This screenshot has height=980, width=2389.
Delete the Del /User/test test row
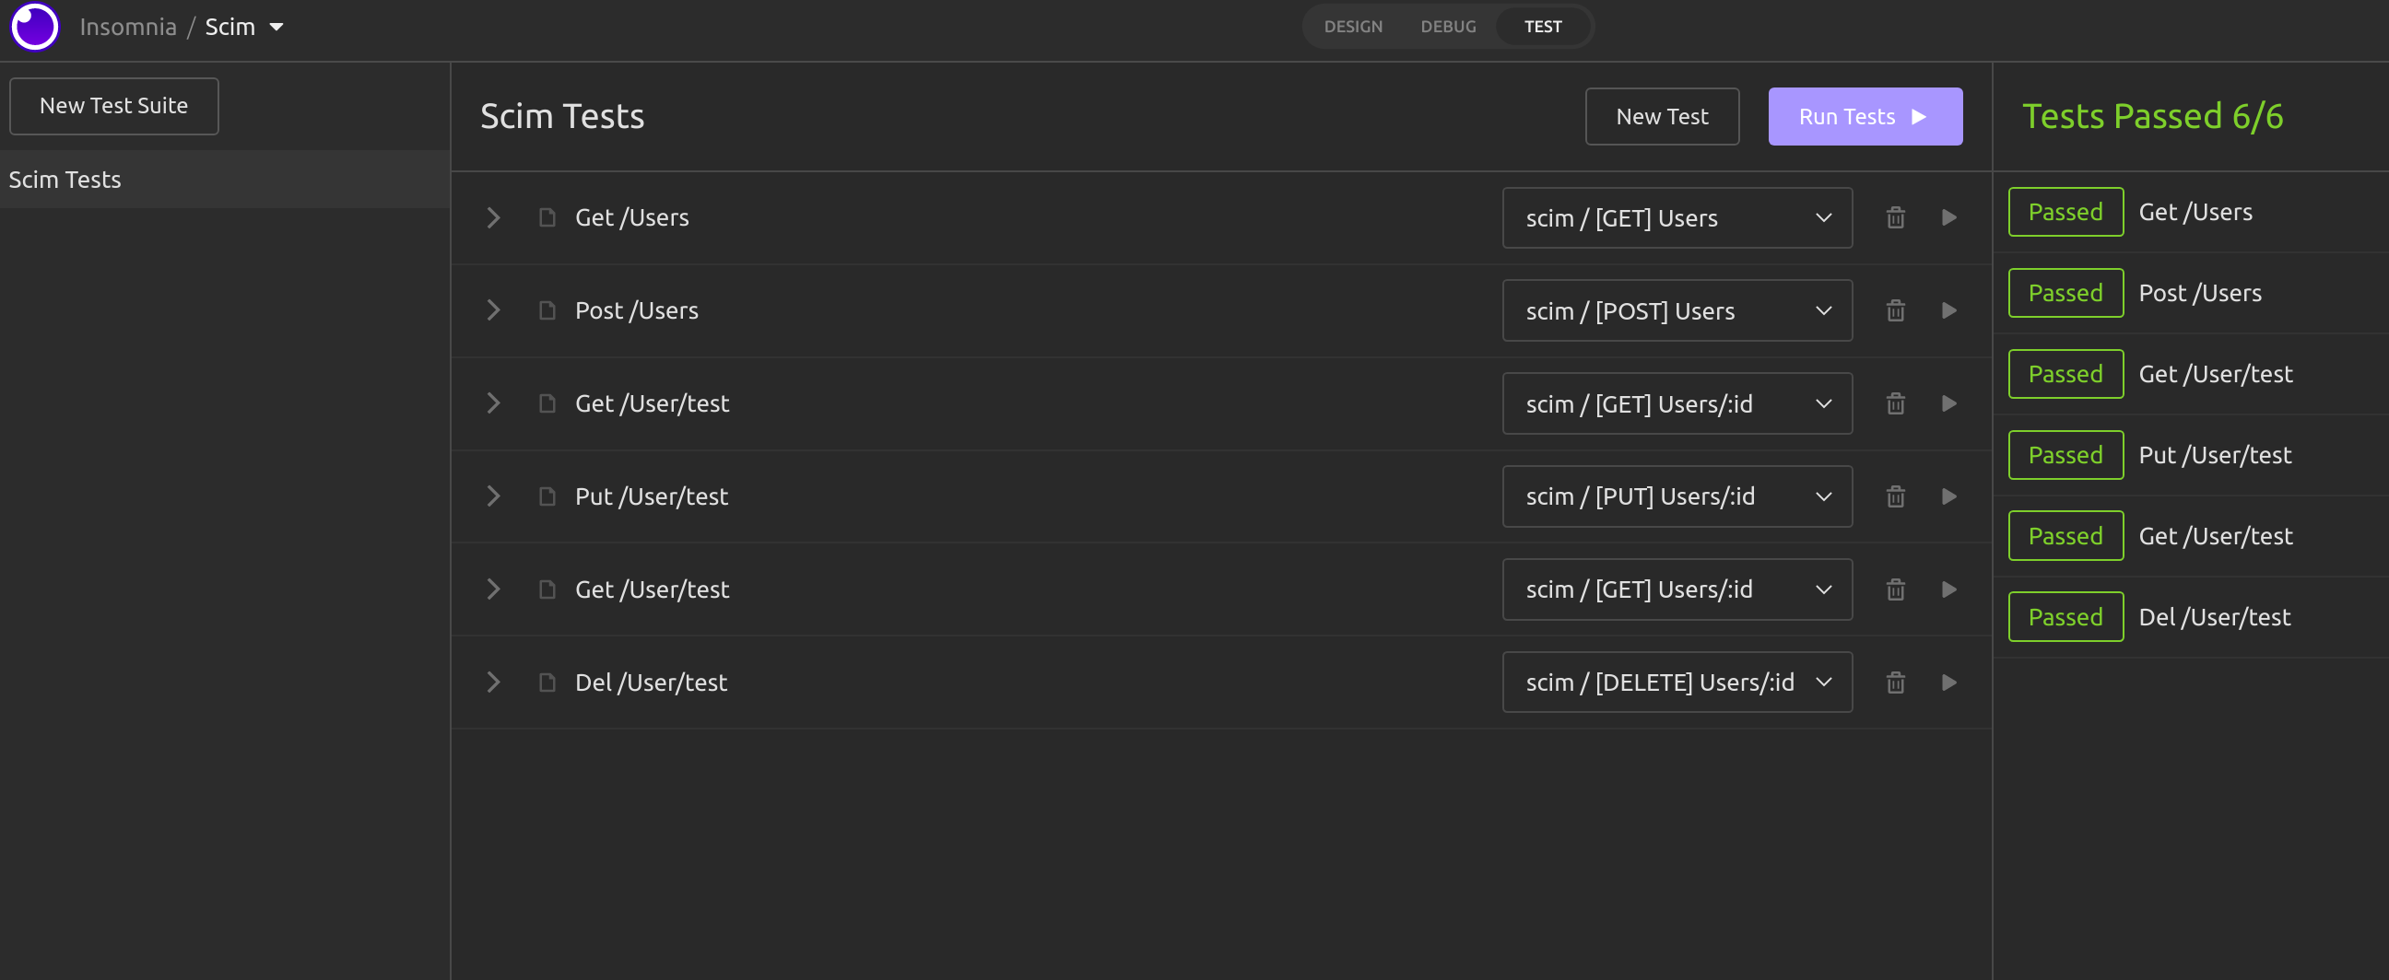(x=1895, y=682)
